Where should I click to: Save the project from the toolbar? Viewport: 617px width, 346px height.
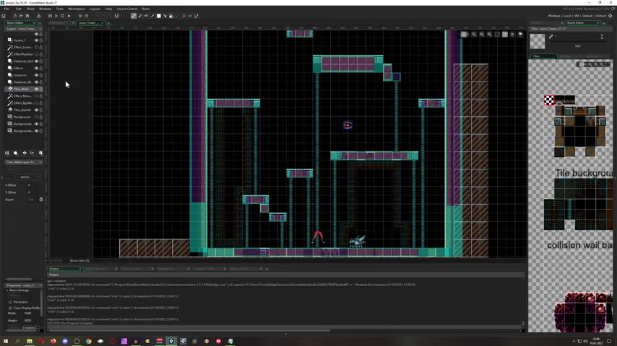27,16
